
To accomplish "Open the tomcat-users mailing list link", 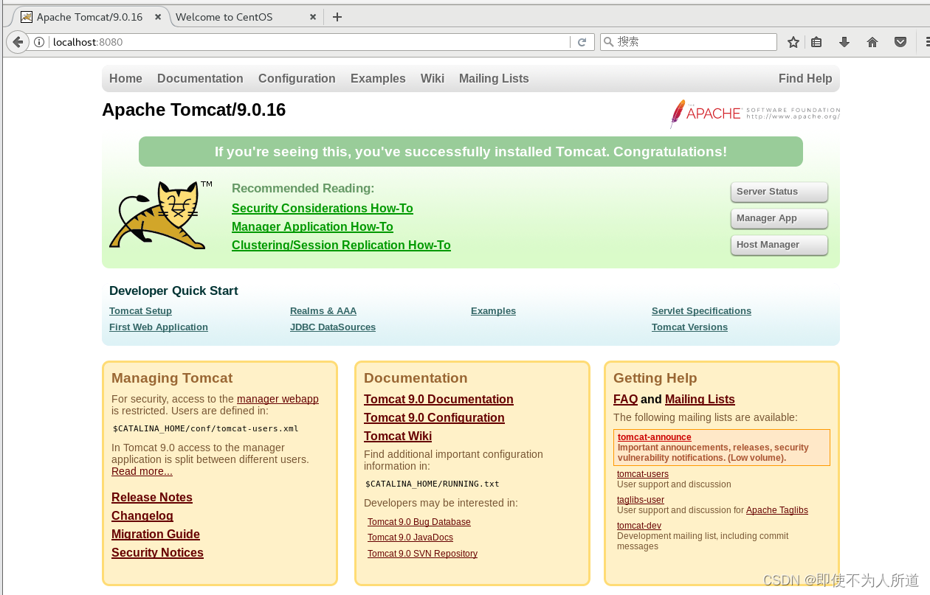I will click(x=643, y=474).
